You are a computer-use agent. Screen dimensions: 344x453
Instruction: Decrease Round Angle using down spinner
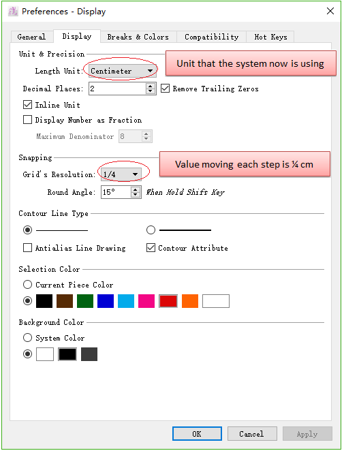pos(135,195)
